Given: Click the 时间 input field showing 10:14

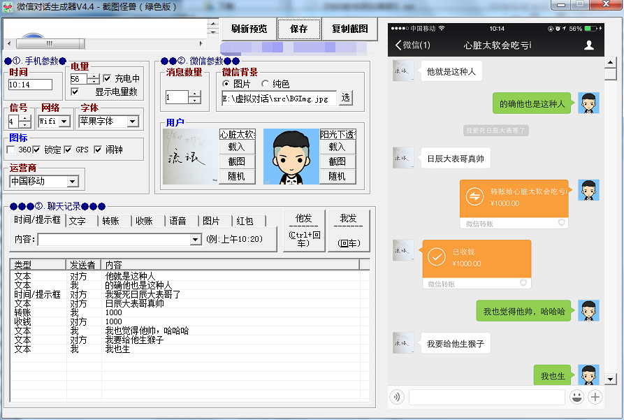Looking at the screenshot, I should [x=30, y=85].
